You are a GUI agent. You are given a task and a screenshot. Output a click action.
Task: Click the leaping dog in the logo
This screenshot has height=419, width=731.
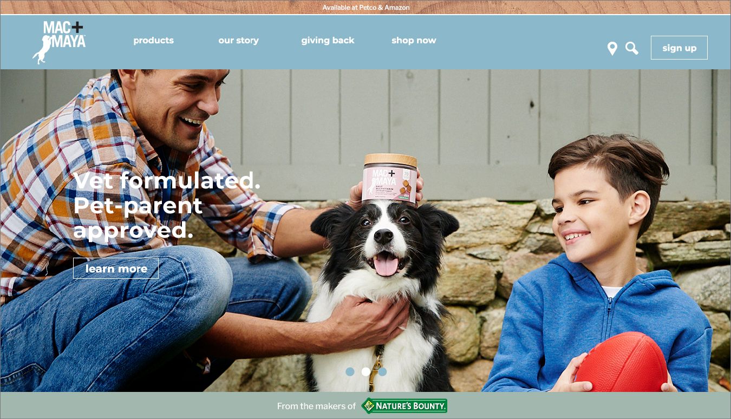[x=42, y=50]
